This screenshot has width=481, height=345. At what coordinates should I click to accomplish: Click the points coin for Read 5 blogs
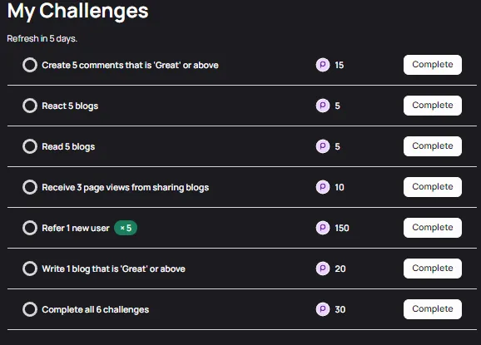(323, 146)
